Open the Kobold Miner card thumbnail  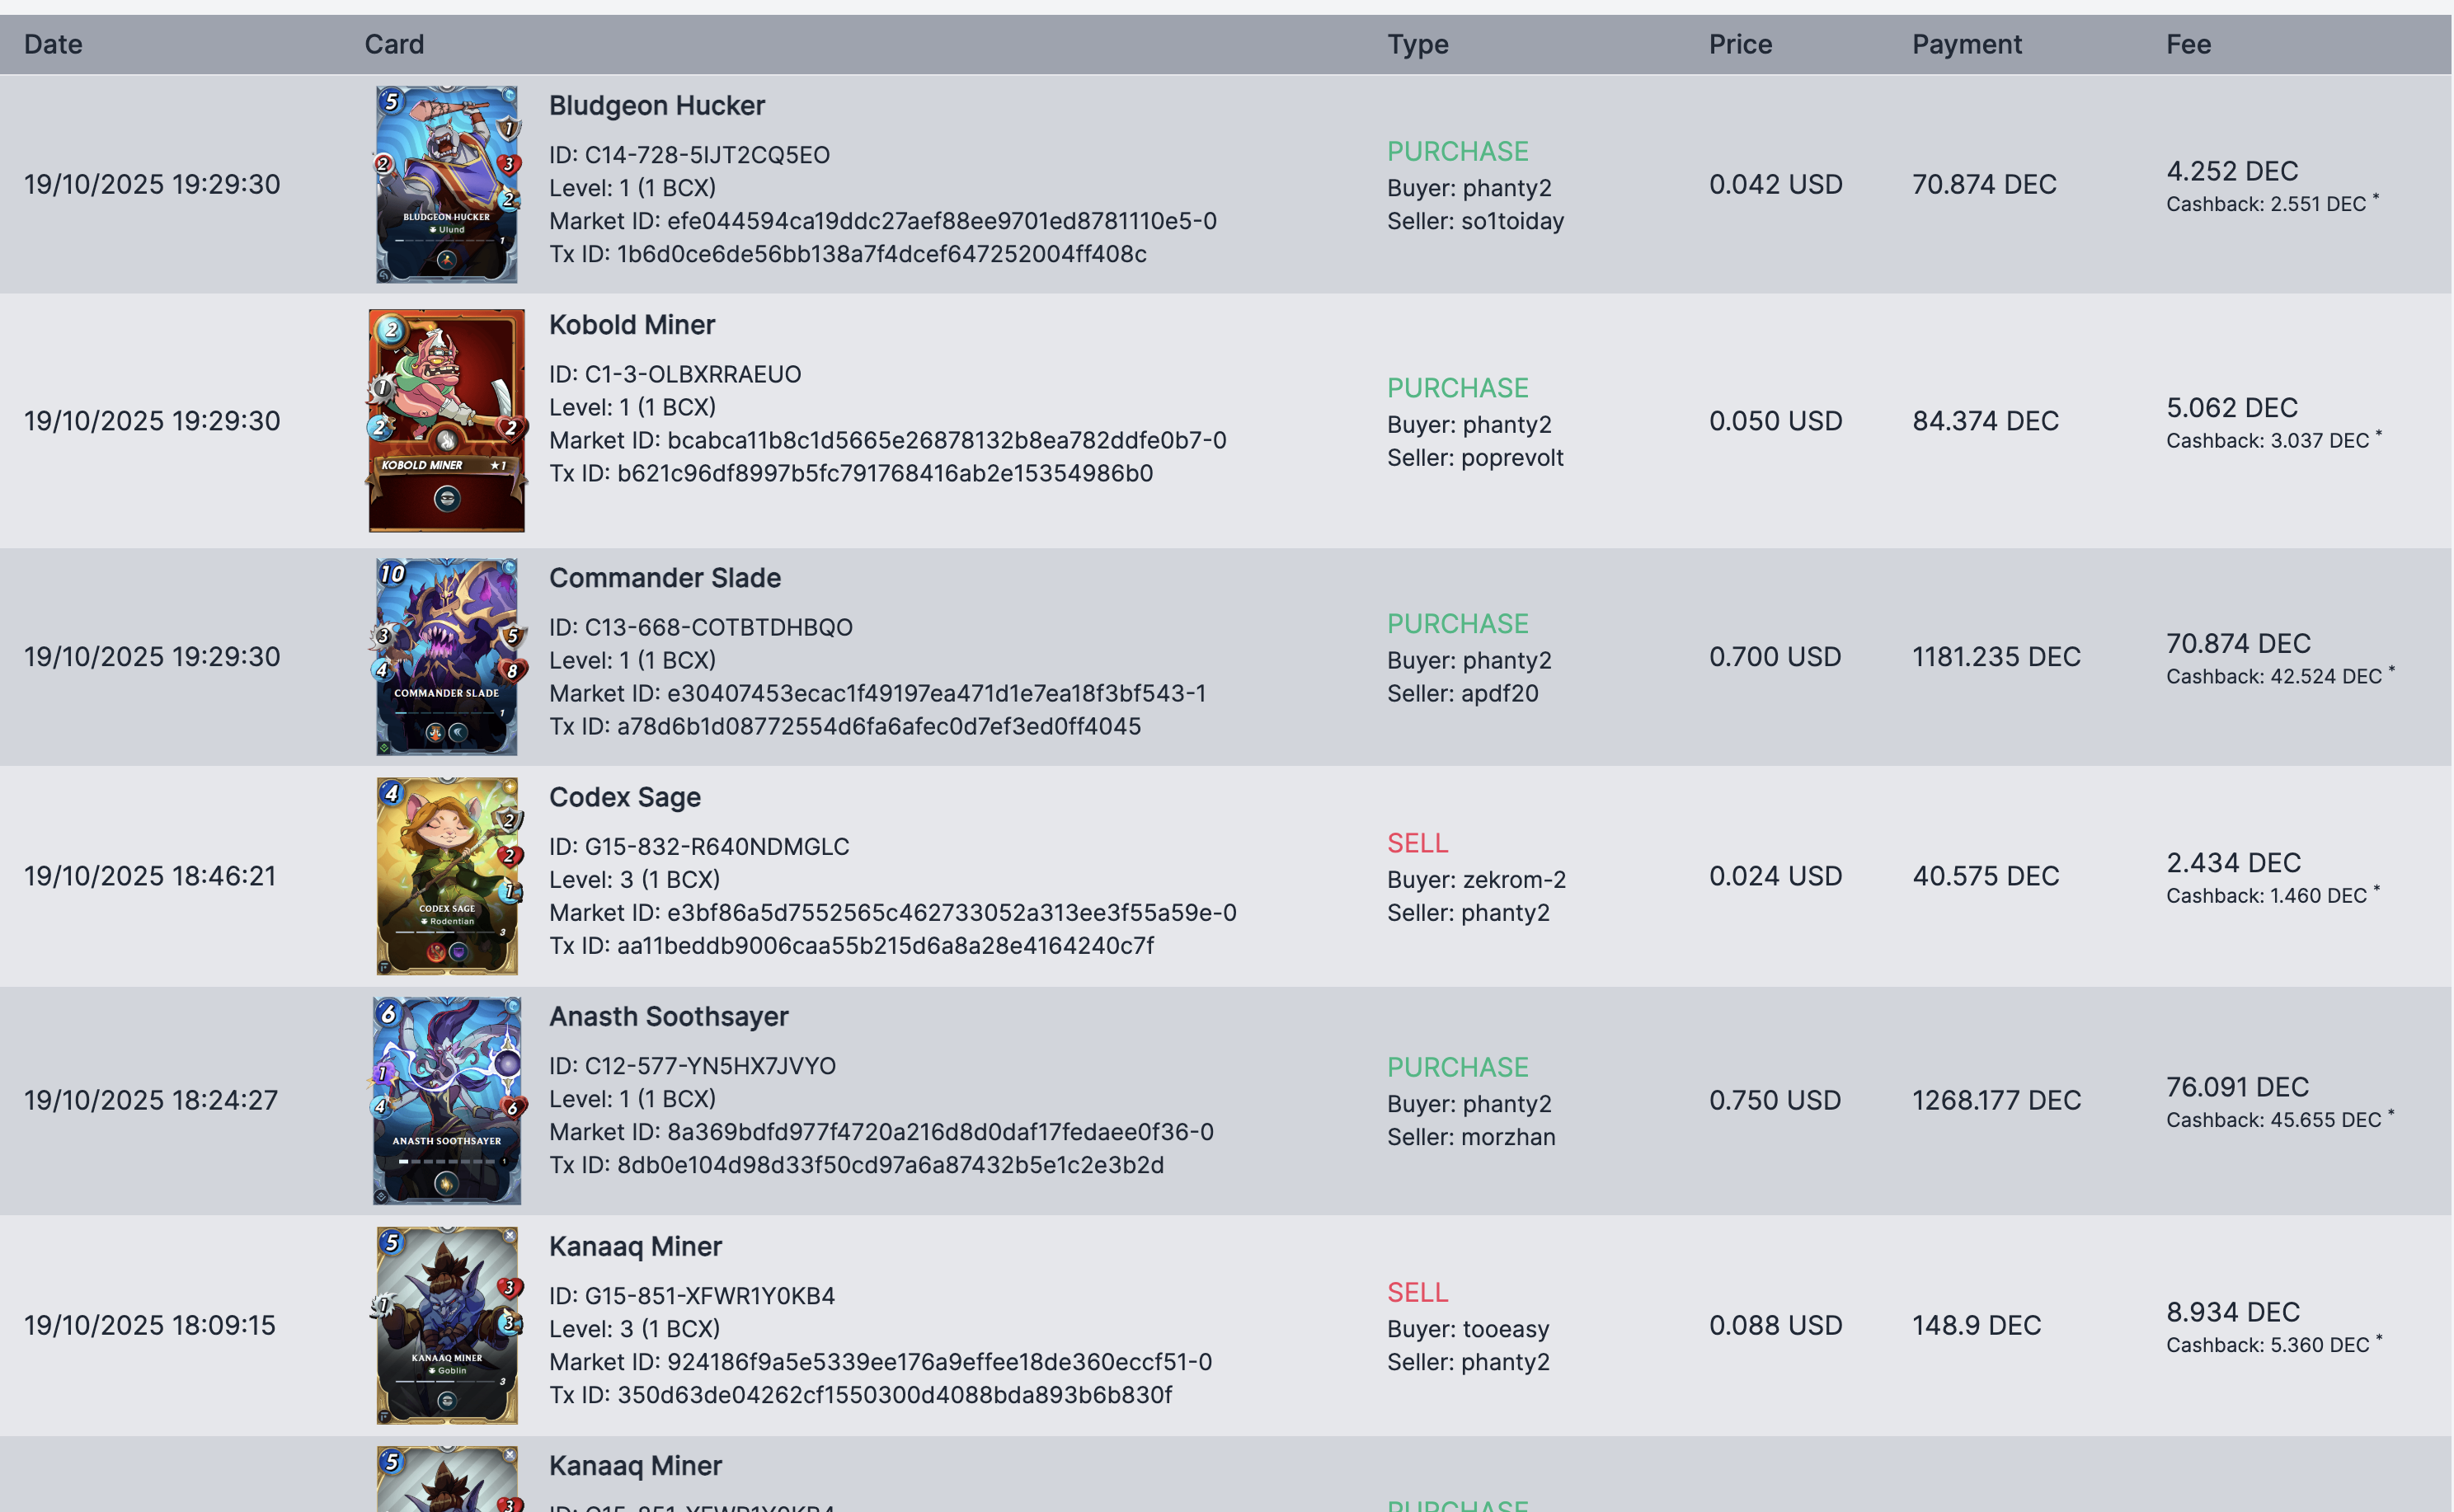[446, 420]
